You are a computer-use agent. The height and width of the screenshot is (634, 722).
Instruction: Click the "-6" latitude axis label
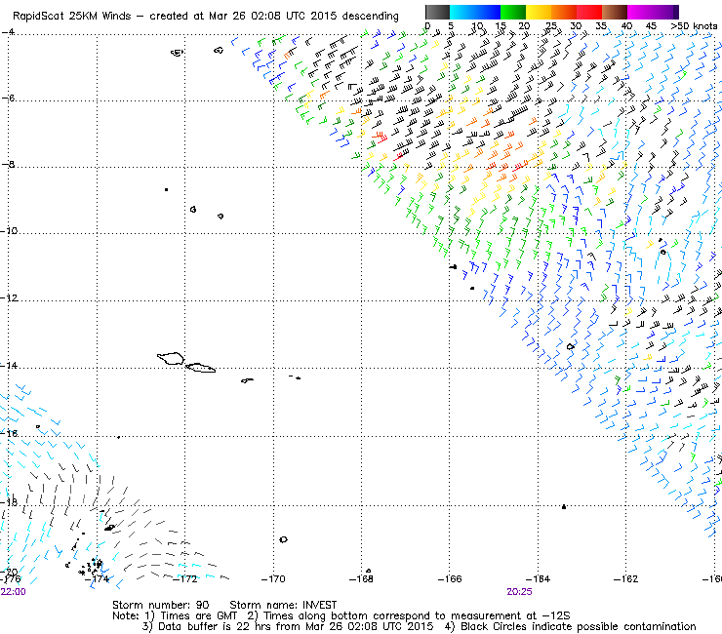8,99
